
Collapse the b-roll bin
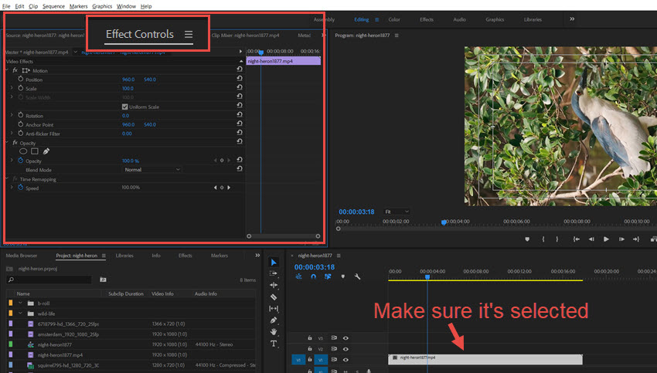[20, 303]
